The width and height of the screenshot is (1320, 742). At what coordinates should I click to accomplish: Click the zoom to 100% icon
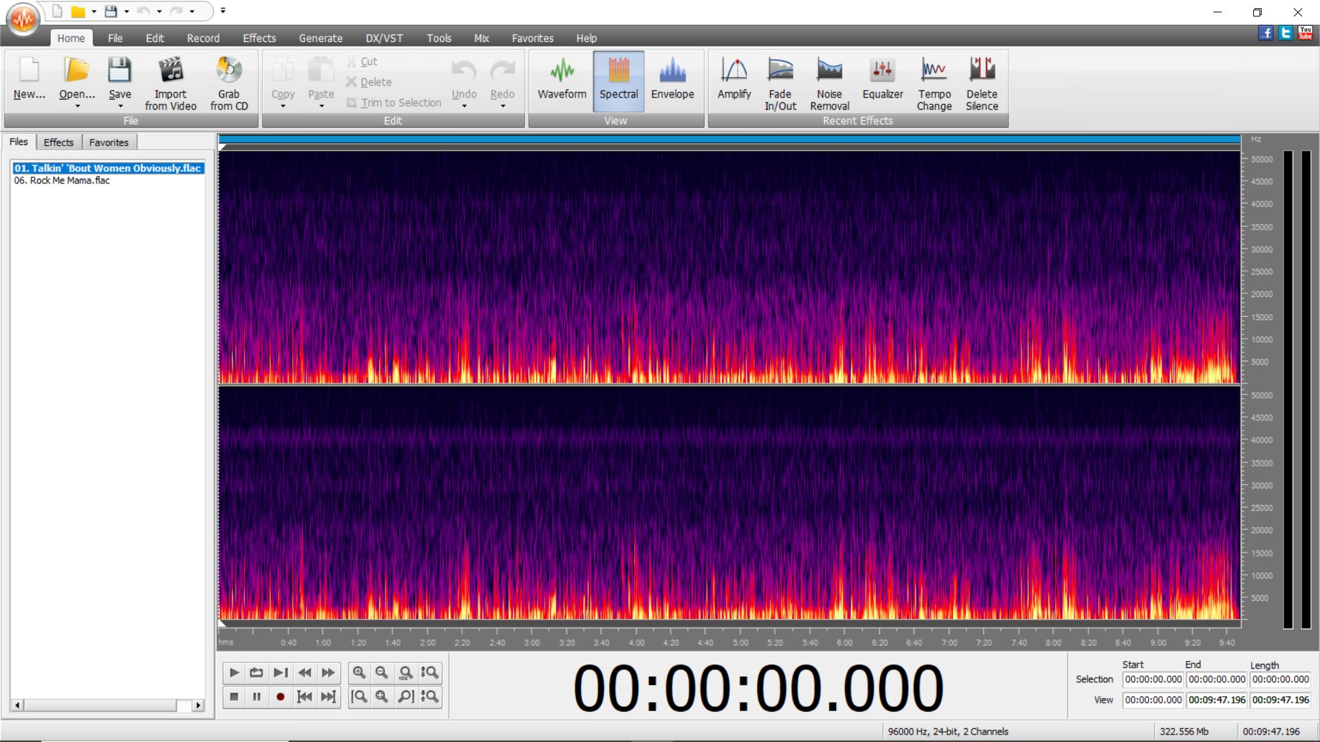pyautogui.click(x=406, y=673)
